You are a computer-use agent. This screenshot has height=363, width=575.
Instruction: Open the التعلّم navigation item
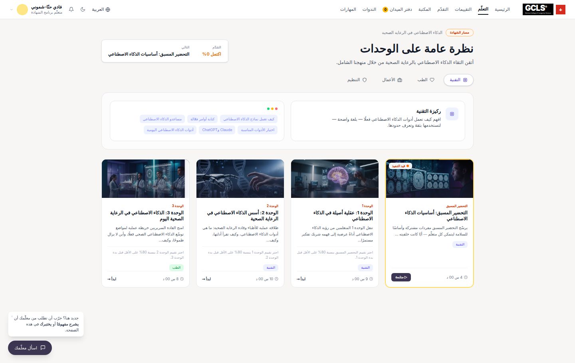click(483, 9)
